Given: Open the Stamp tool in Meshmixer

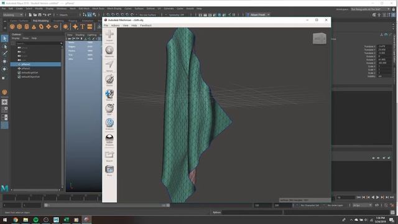Looking at the screenshot, I should [x=109, y=95].
